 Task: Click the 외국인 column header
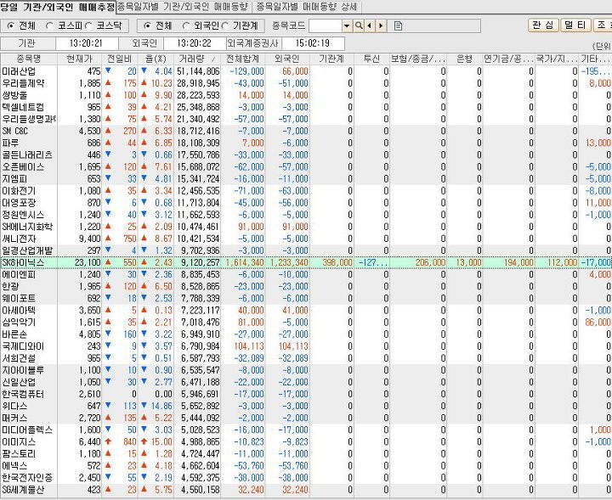pyautogui.click(x=287, y=59)
